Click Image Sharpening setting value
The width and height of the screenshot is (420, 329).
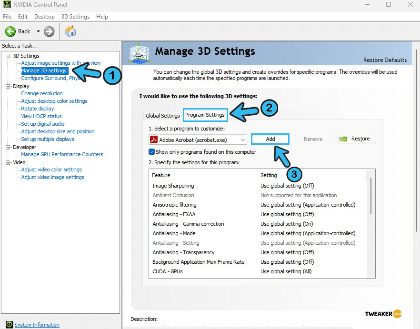point(287,186)
